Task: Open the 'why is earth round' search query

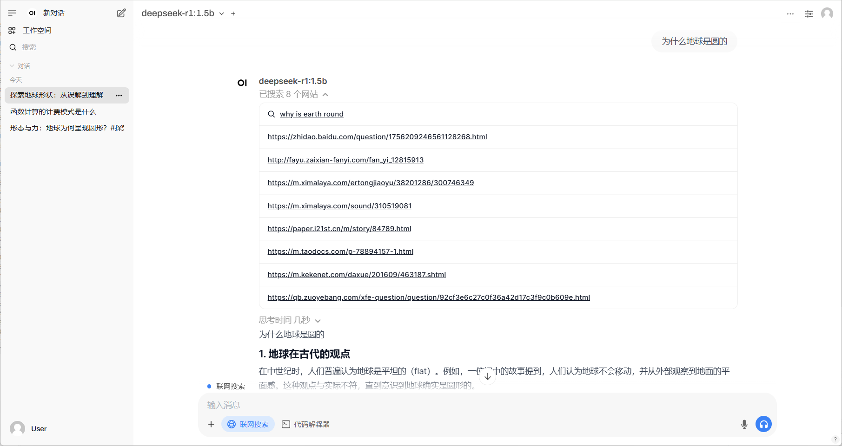Action: (312, 114)
